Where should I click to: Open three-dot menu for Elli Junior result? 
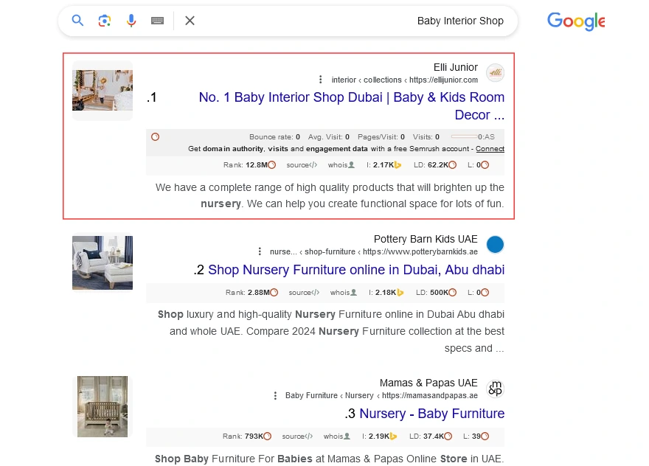(320, 80)
